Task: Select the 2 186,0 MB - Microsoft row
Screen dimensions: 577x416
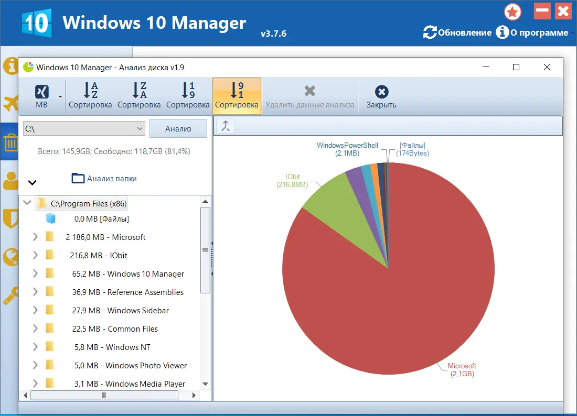Action: [x=105, y=237]
